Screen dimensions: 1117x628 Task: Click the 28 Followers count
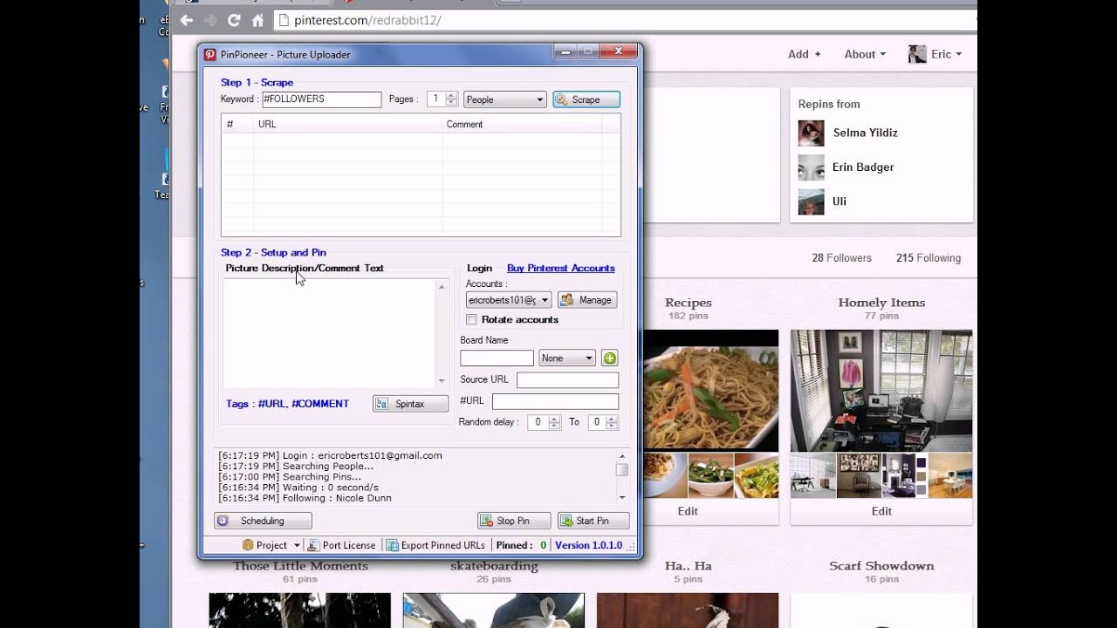click(841, 258)
